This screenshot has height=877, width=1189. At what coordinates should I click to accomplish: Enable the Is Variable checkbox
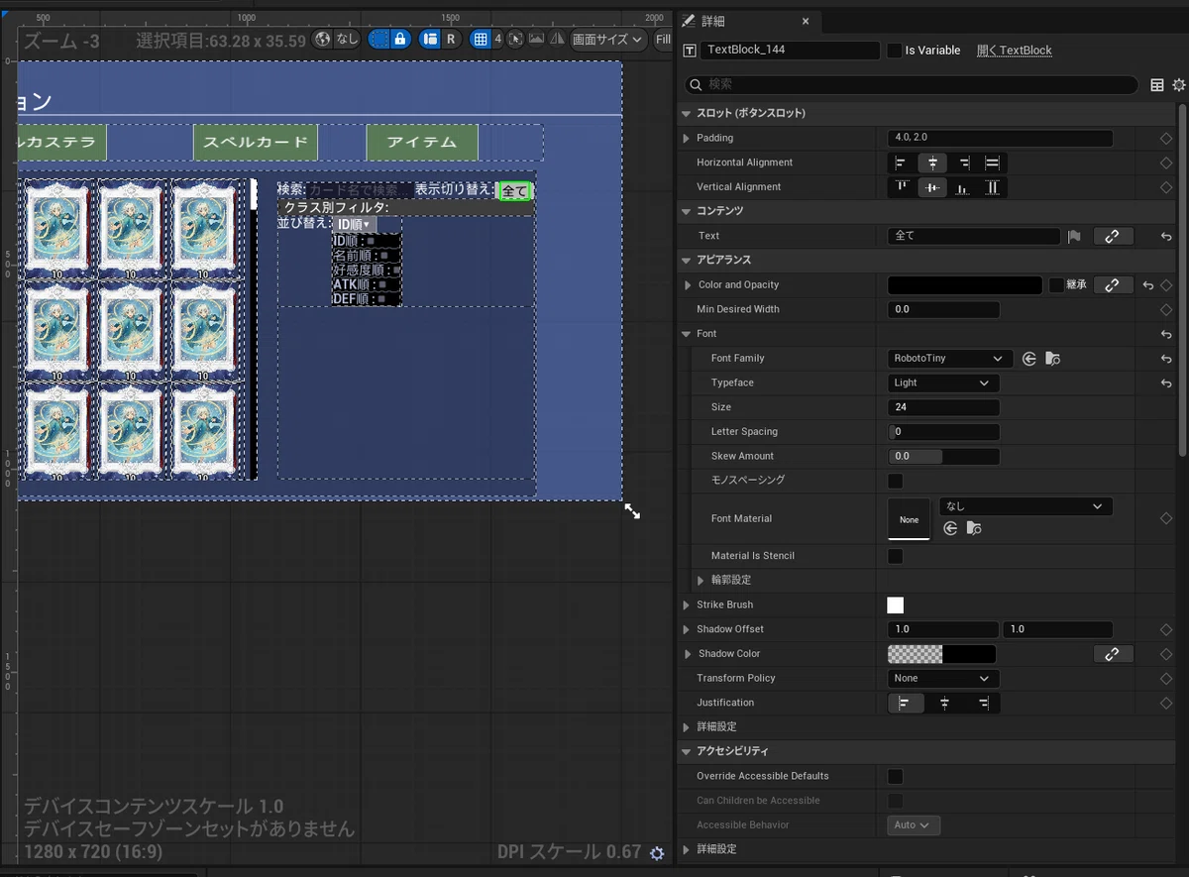click(x=895, y=50)
